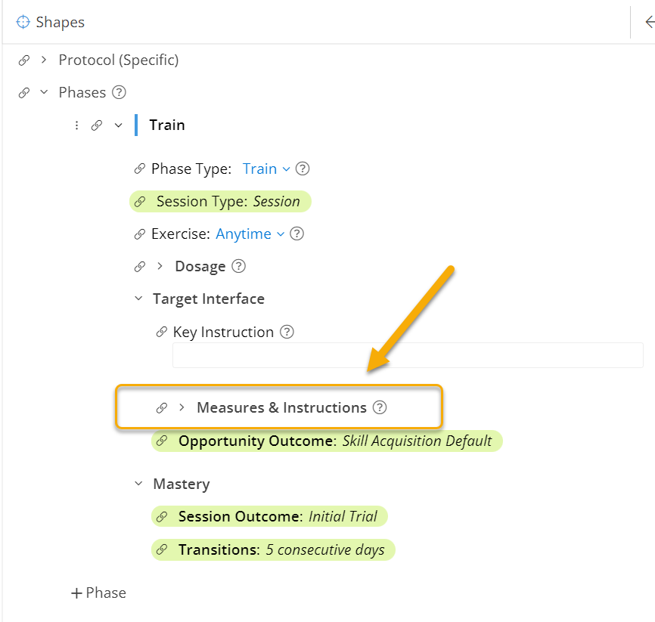Collapse the Phases section
This screenshot has width=655, height=622.
click(x=44, y=93)
